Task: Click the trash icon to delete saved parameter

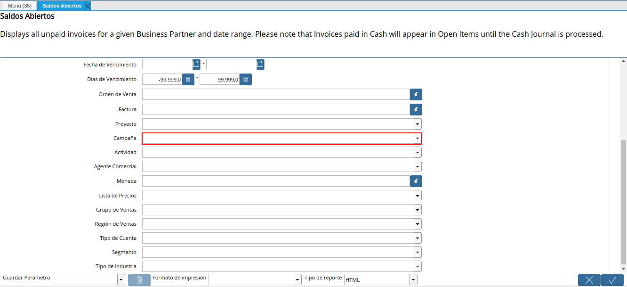Action: (x=139, y=280)
